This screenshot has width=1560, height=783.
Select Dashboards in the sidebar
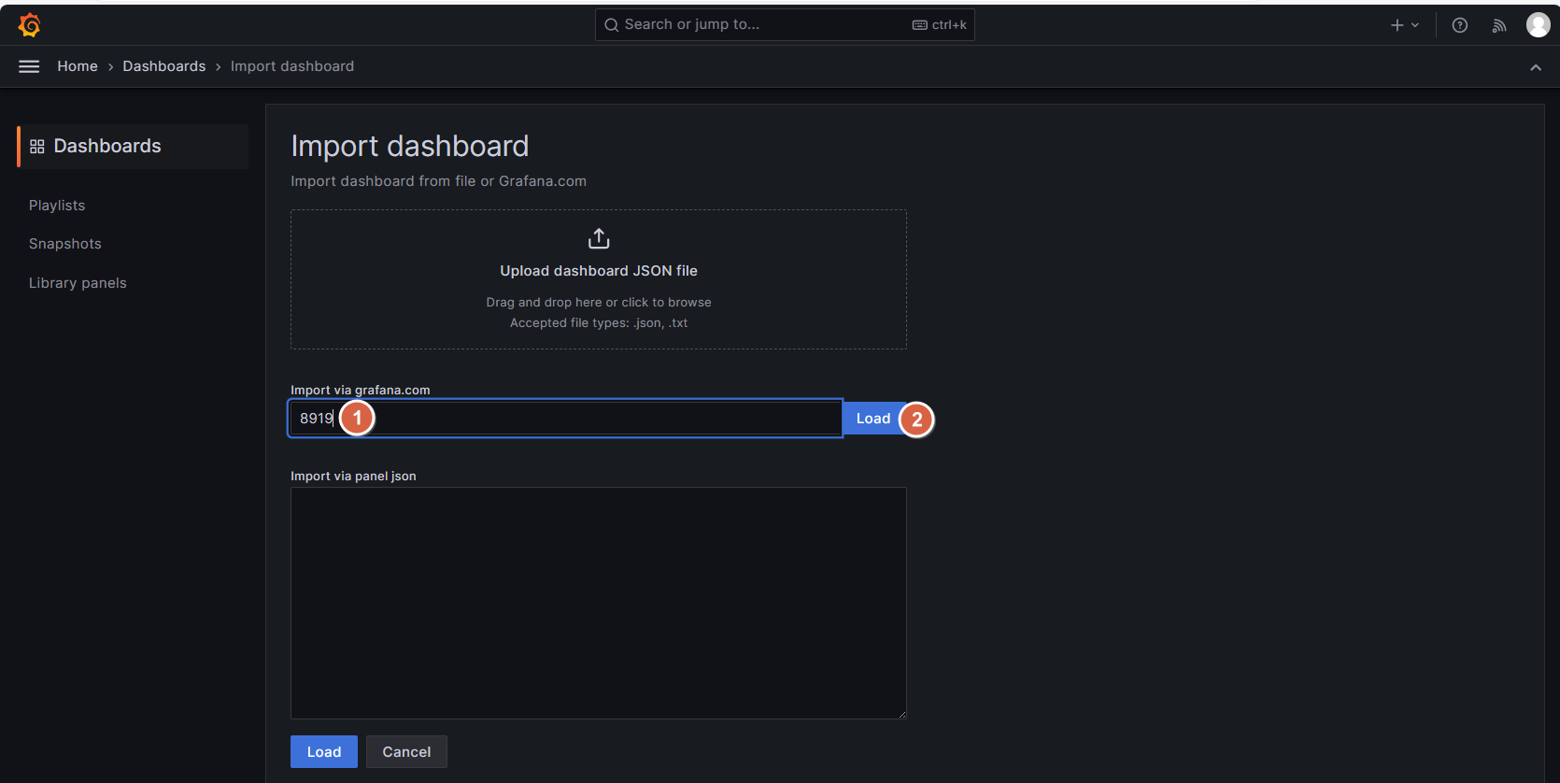click(133, 146)
